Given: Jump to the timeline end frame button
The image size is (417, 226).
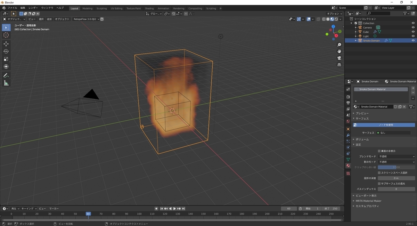Looking at the screenshot, I should [183, 209].
